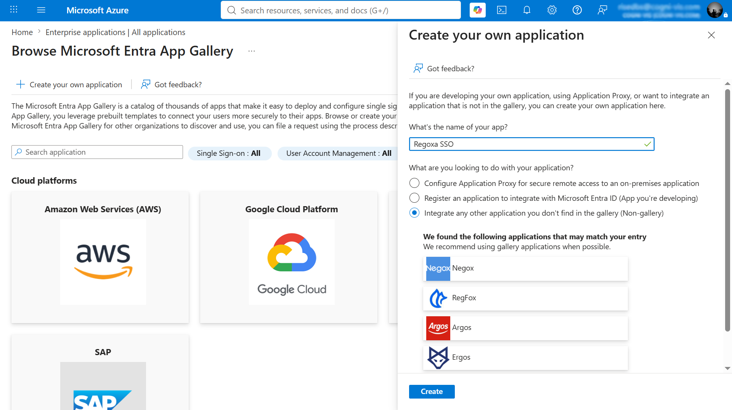This screenshot has height=410, width=732.
Task: Click the plus icon for Create your own application
Action: 21,84
